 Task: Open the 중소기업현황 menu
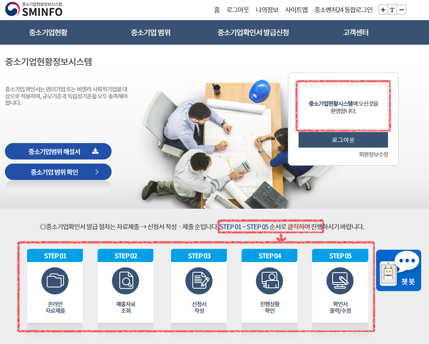click(48, 32)
